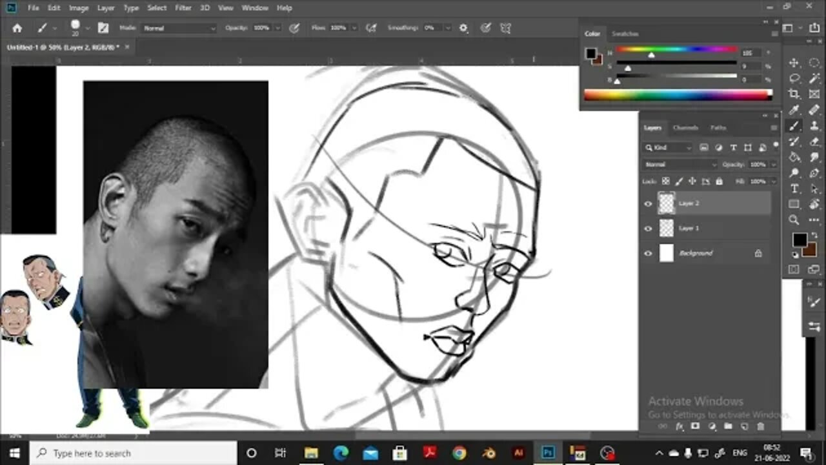
Task: Select the Crop tool
Action: (794, 94)
